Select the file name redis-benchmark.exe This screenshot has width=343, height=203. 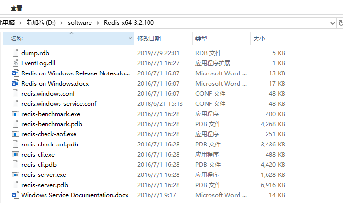click(51, 114)
